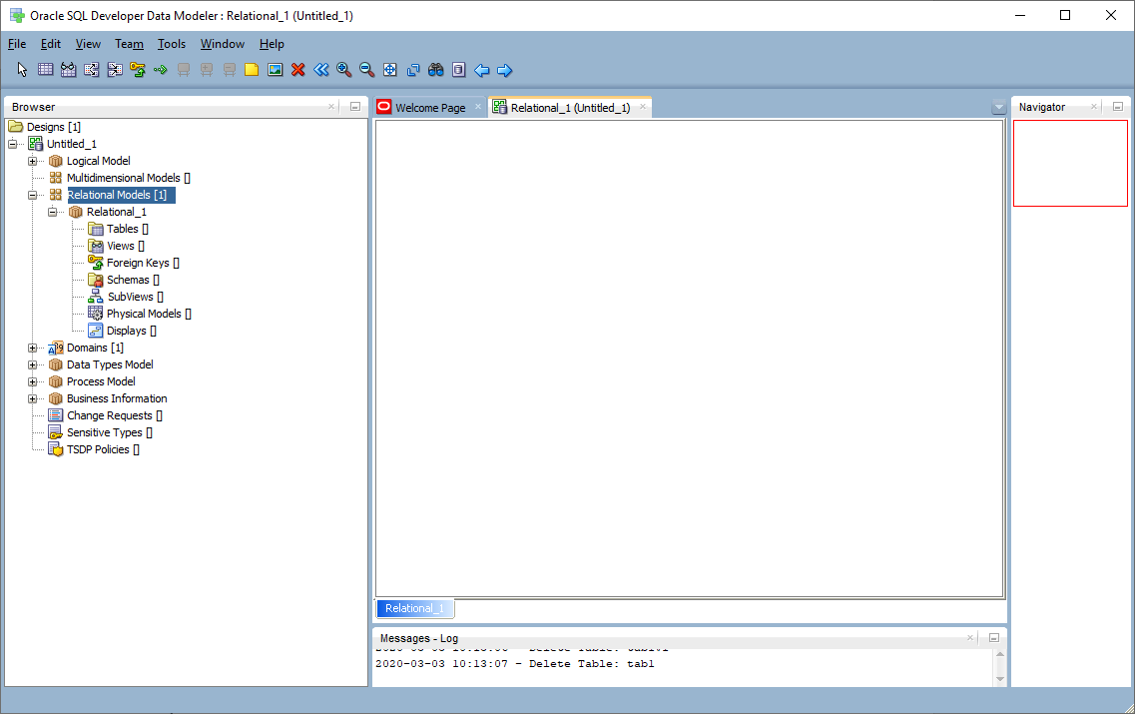Select the Multidimensional Models tree item
Image resolution: width=1135 pixels, height=714 pixels.
tap(128, 178)
